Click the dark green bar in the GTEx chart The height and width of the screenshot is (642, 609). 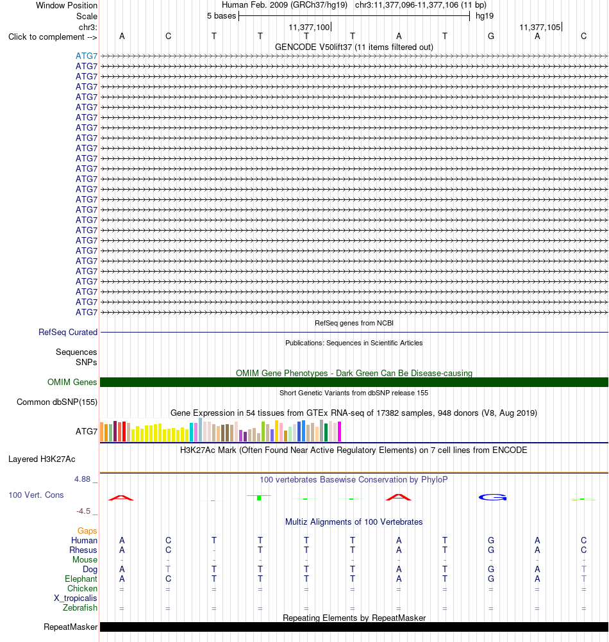click(x=326, y=432)
